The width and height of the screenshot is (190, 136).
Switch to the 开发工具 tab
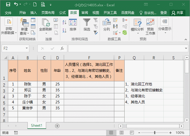point(110,13)
